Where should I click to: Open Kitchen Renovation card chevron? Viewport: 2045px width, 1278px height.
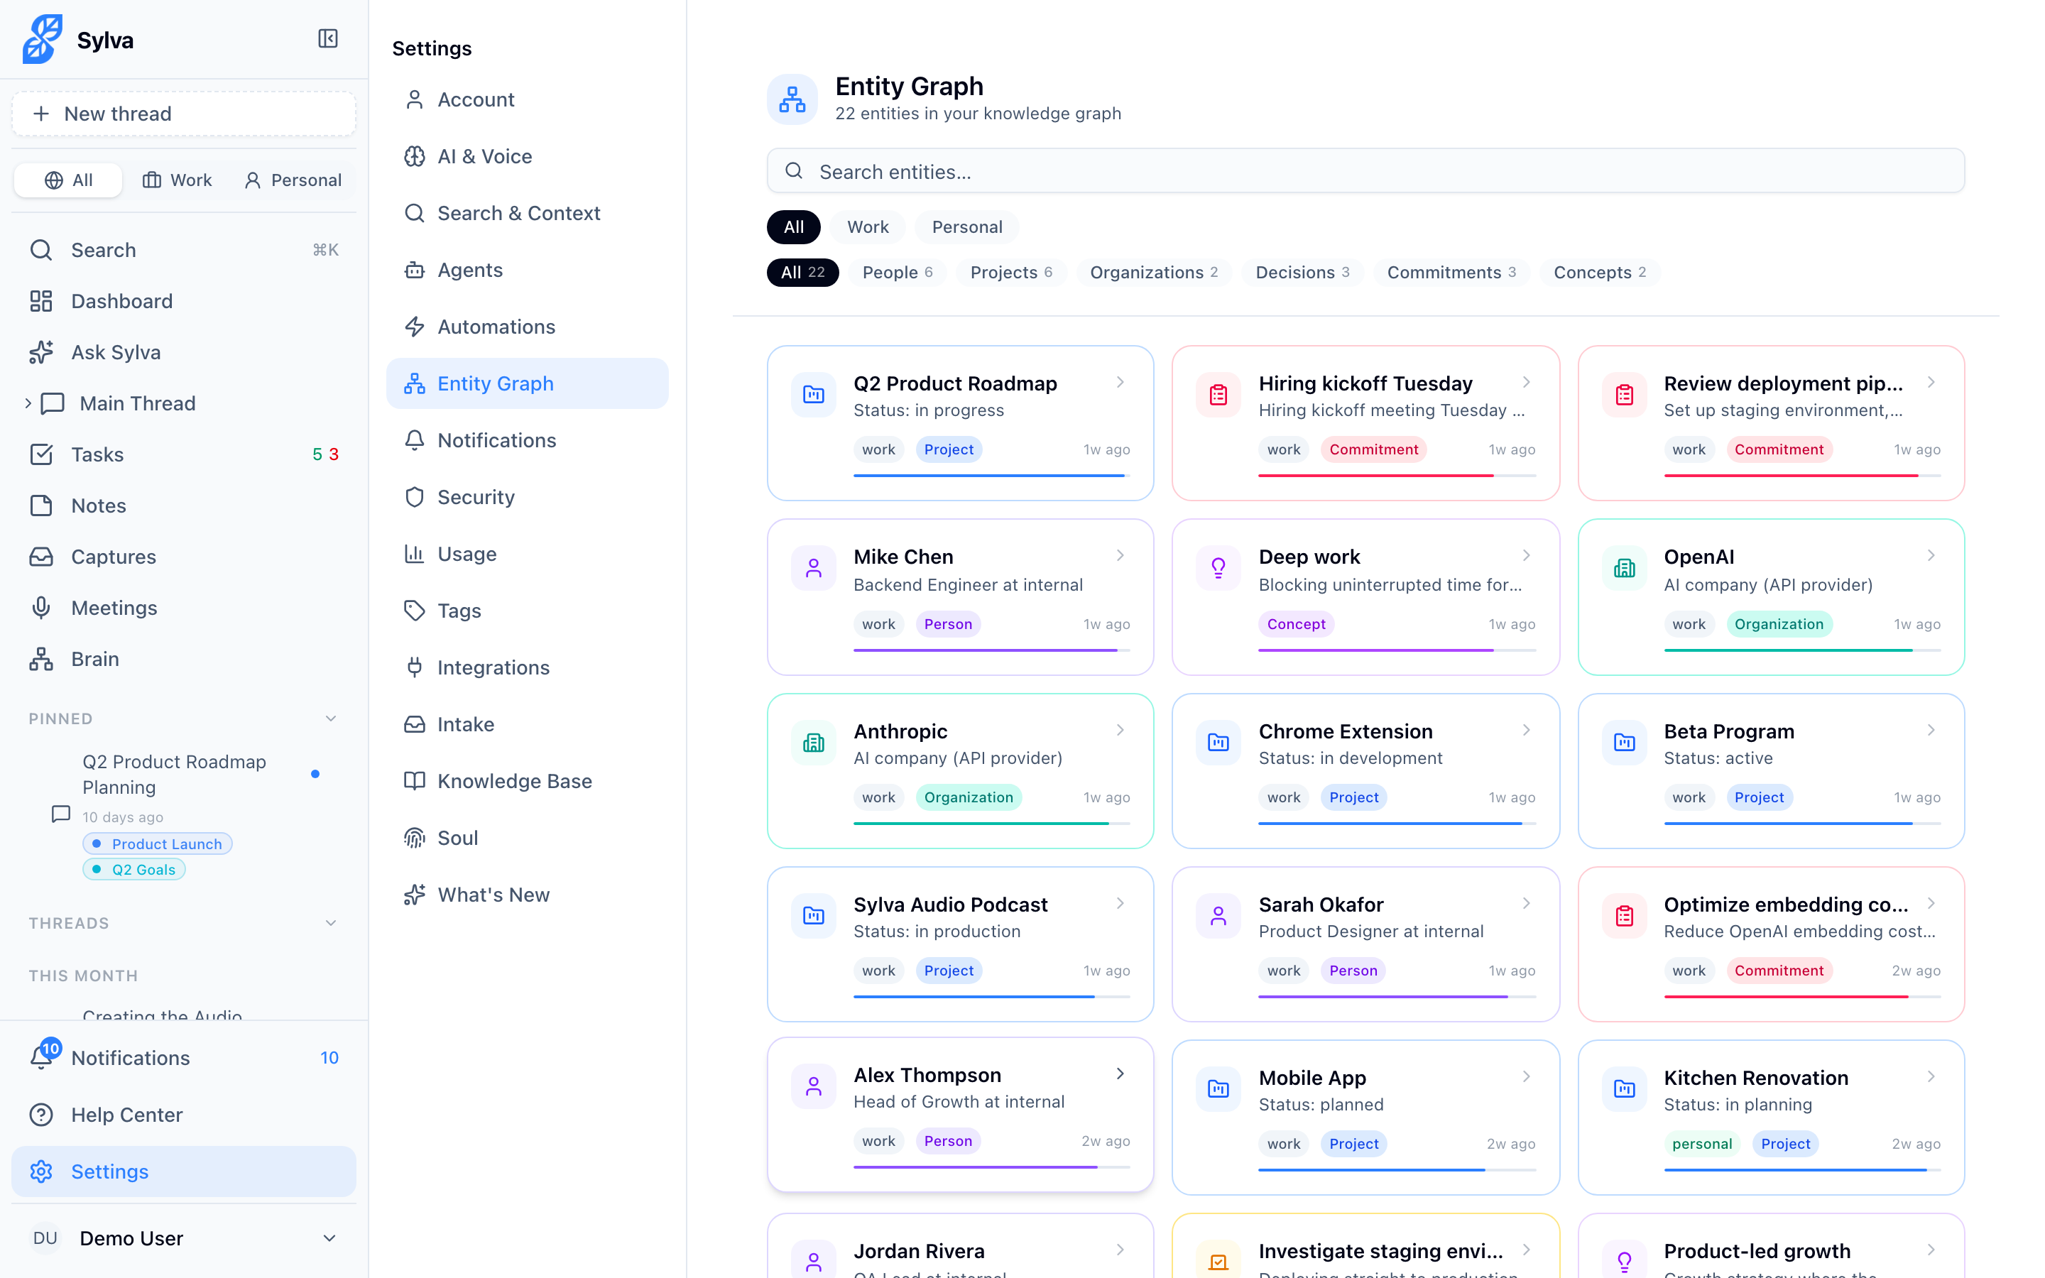[1931, 1077]
